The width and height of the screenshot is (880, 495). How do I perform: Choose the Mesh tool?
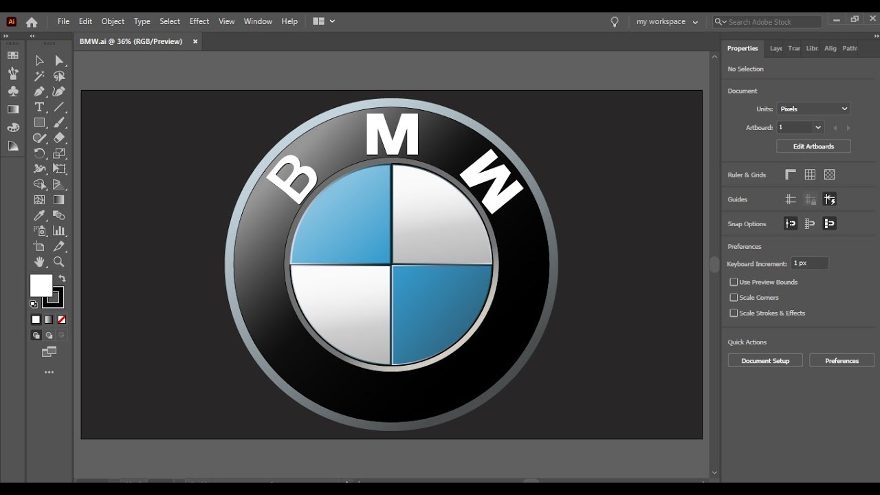pyautogui.click(x=39, y=200)
